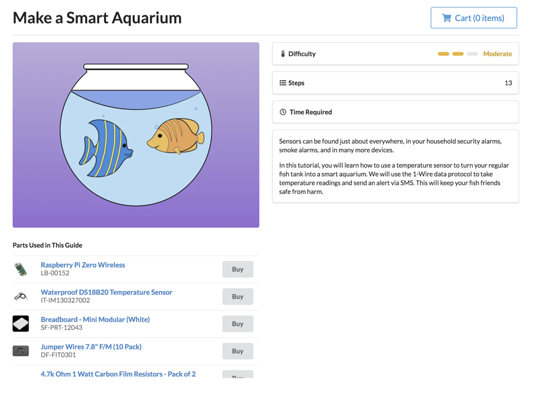Open Jumper Wires 7.8" F/M link
Screen dimensions: 533x400
click(x=91, y=346)
